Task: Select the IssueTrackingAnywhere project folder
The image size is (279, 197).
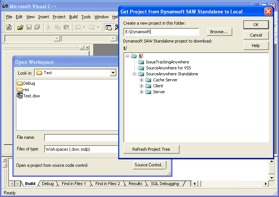Action: point(168,62)
